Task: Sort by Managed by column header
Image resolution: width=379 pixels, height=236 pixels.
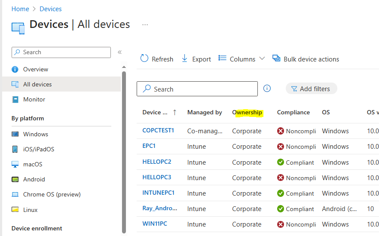Action: 205,113
